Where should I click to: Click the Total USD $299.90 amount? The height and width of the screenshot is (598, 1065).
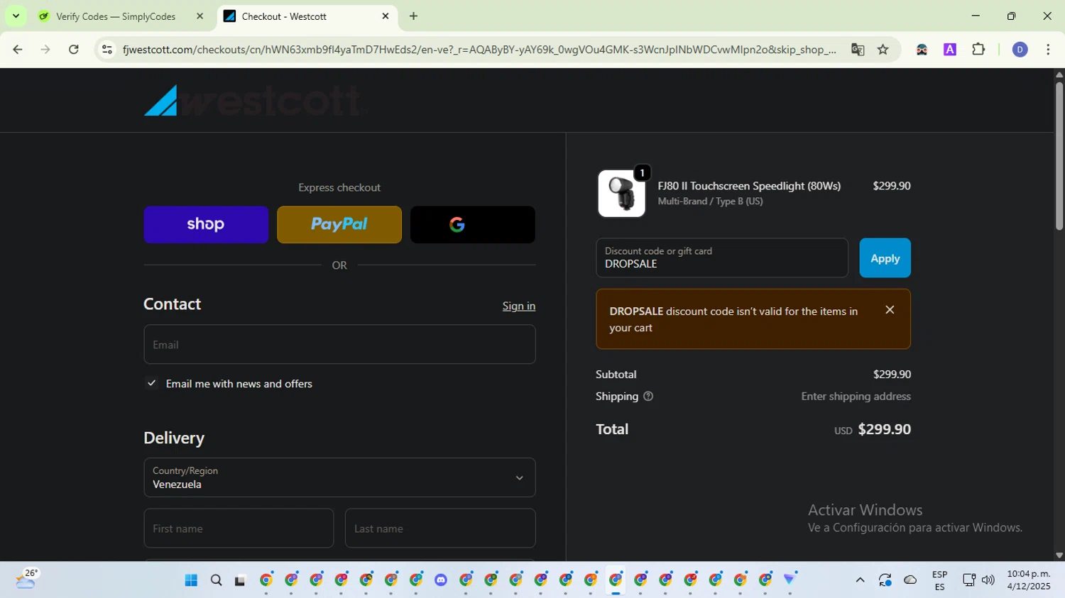coord(873,429)
